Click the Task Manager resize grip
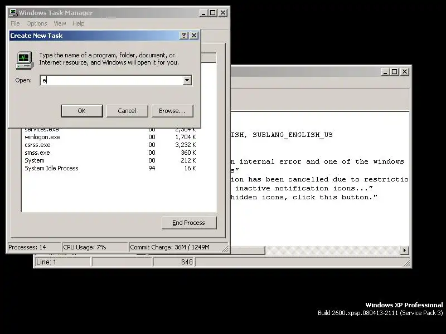 click(x=225, y=248)
